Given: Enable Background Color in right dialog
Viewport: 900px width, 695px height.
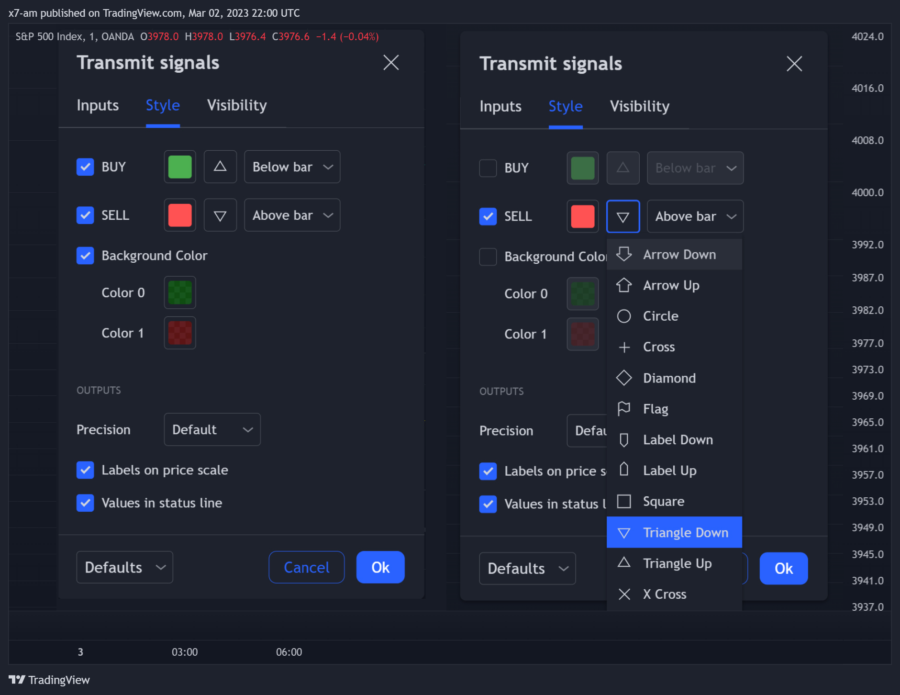Looking at the screenshot, I should [x=488, y=257].
